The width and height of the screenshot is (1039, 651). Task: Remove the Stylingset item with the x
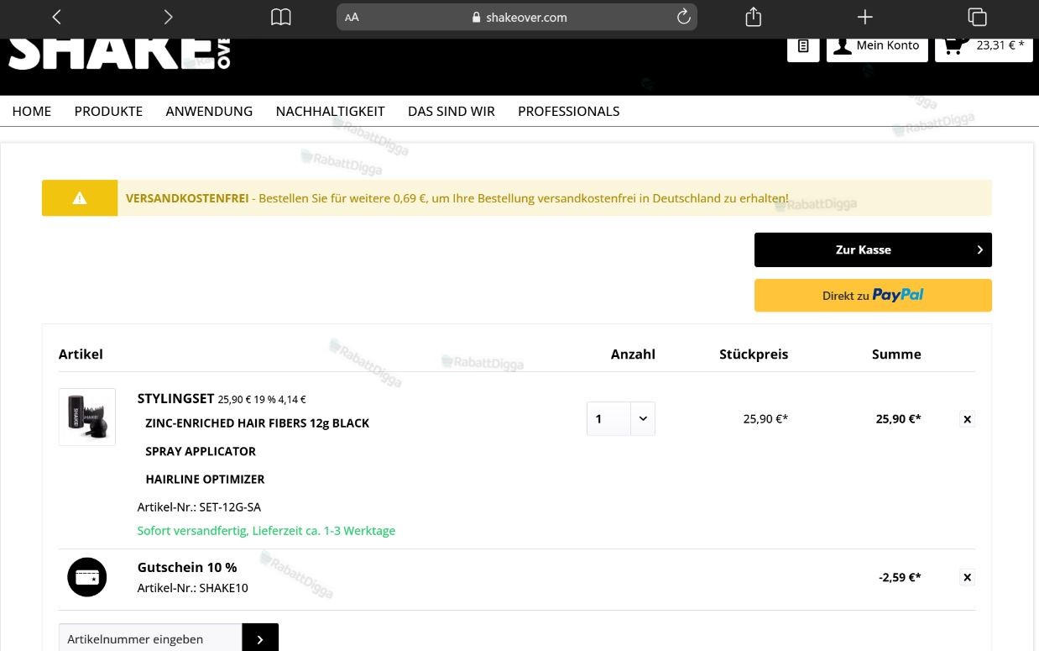[967, 418]
